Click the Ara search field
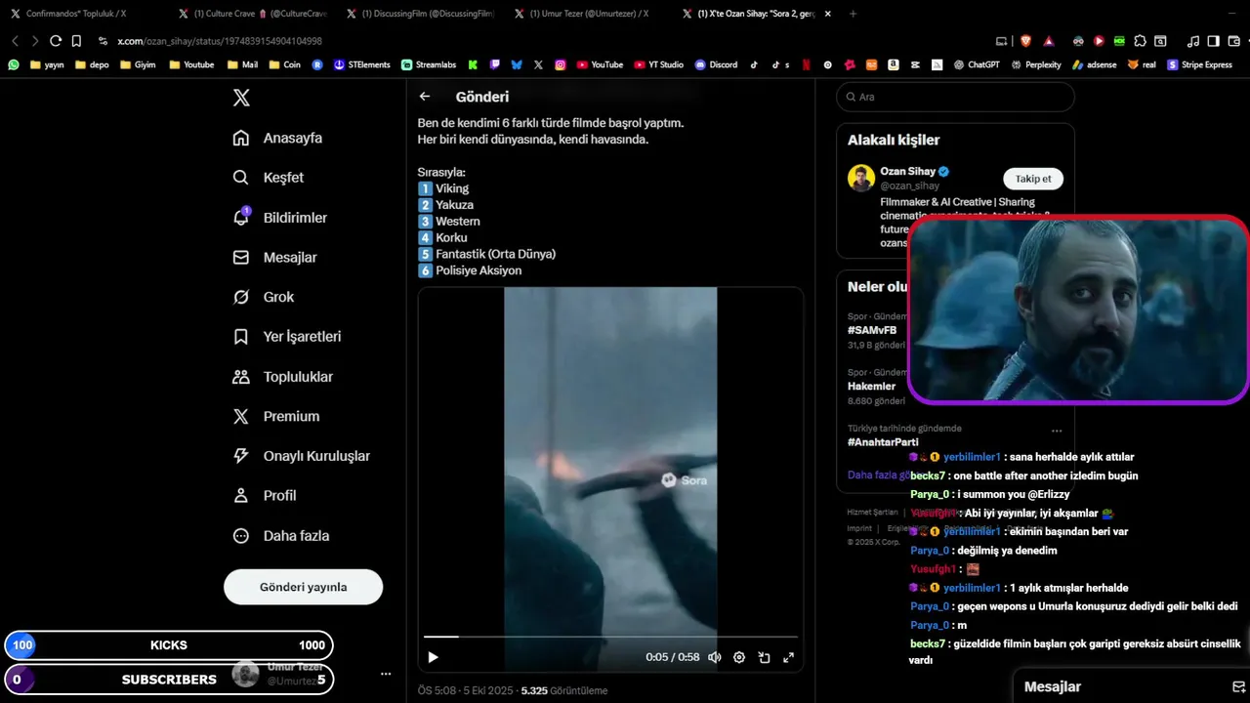This screenshot has width=1250, height=703. (955, 98)
